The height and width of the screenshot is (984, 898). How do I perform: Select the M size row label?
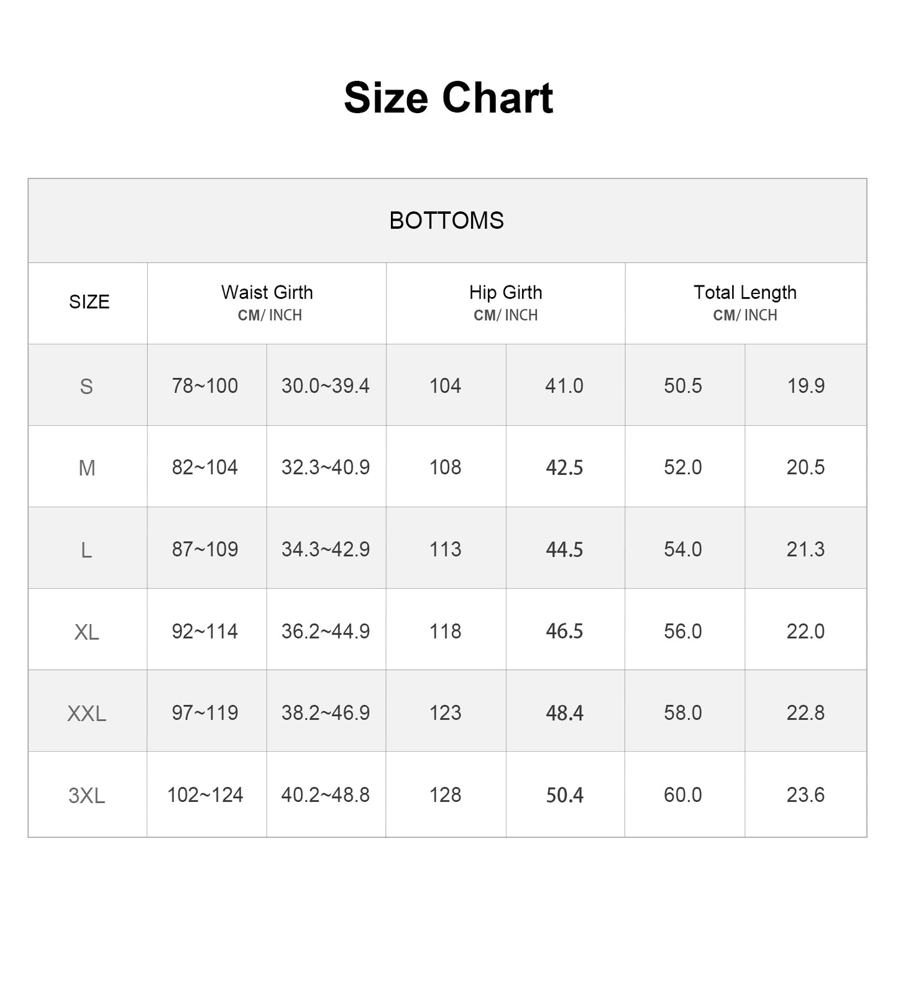pos(87,468)
